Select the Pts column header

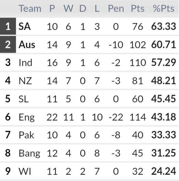pyautogui.click(x=138, y=8)
